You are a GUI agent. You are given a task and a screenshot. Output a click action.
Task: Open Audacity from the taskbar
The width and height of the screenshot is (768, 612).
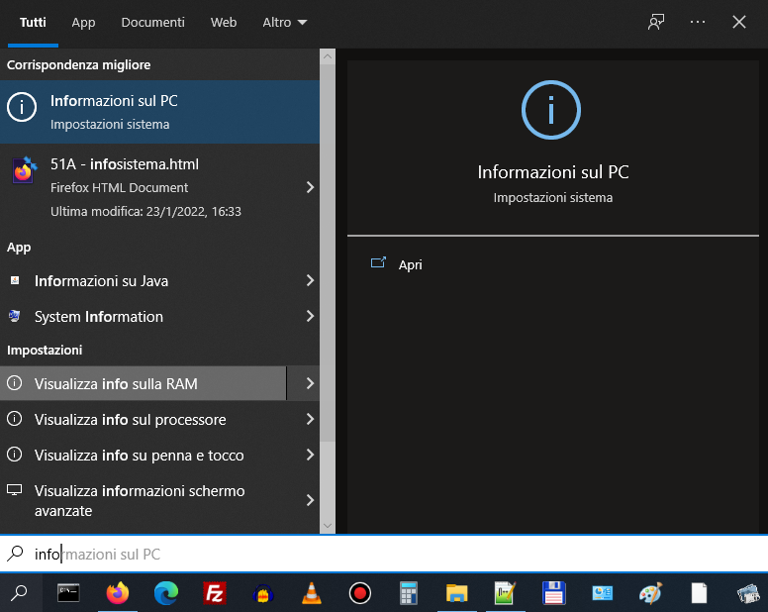pos(263,593)
